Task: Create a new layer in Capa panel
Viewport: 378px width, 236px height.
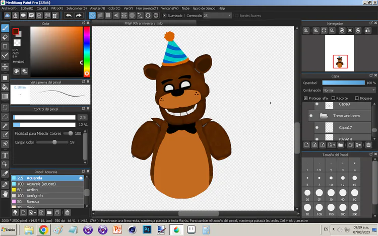Action: [306, 145]
